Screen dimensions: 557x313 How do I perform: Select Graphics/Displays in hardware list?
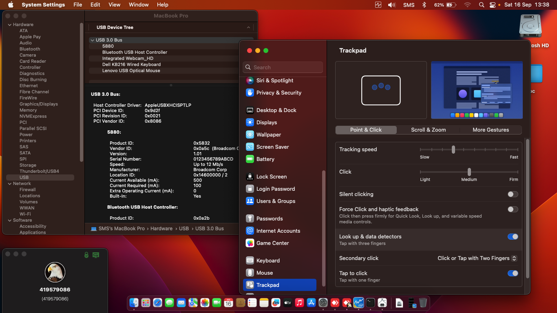click(x=39, y=104)
